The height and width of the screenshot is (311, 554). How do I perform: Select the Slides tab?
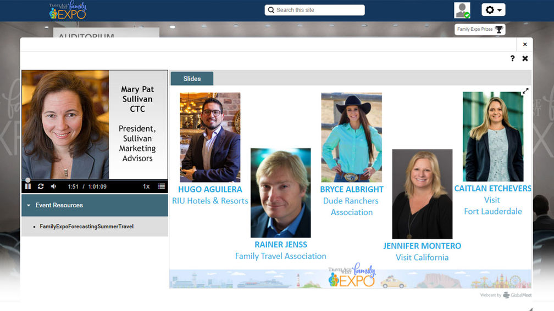(192, 78)
